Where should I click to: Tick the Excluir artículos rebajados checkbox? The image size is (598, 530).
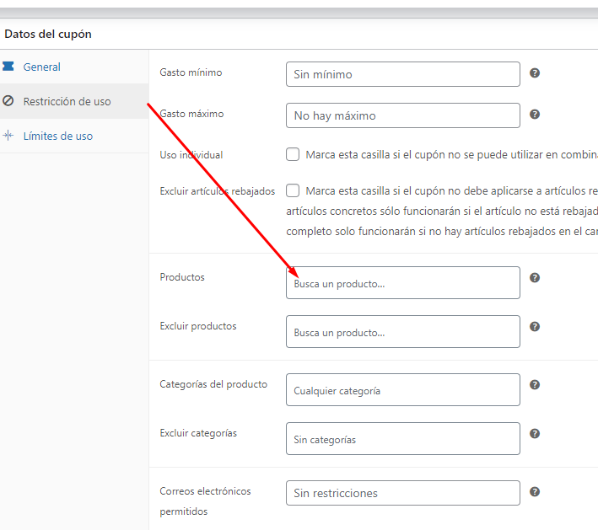[x=293, y=190]
